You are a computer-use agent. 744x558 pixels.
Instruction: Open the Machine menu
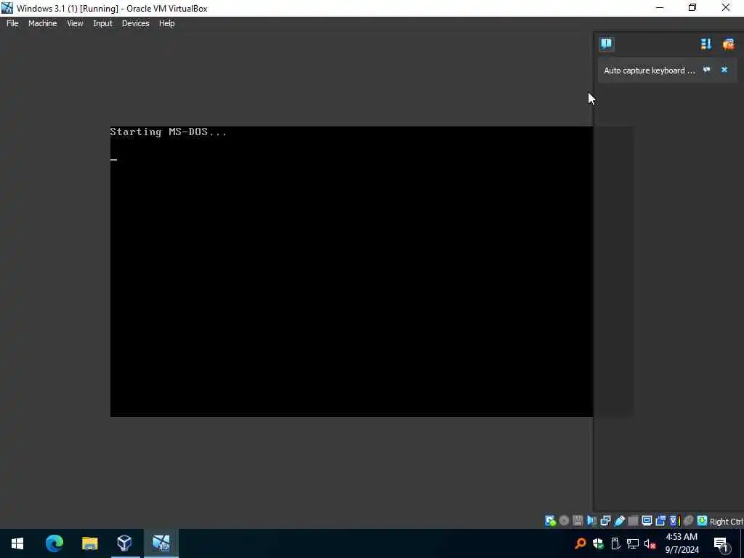tap(42, 23)
